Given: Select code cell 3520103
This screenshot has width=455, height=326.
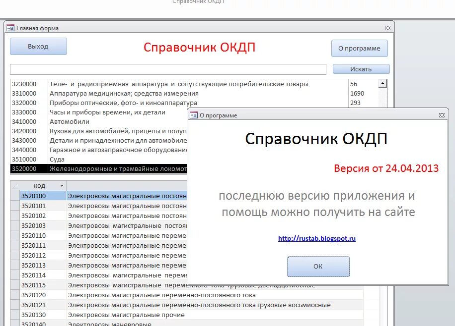Looking at the screenshot, I should click(43, 225).
